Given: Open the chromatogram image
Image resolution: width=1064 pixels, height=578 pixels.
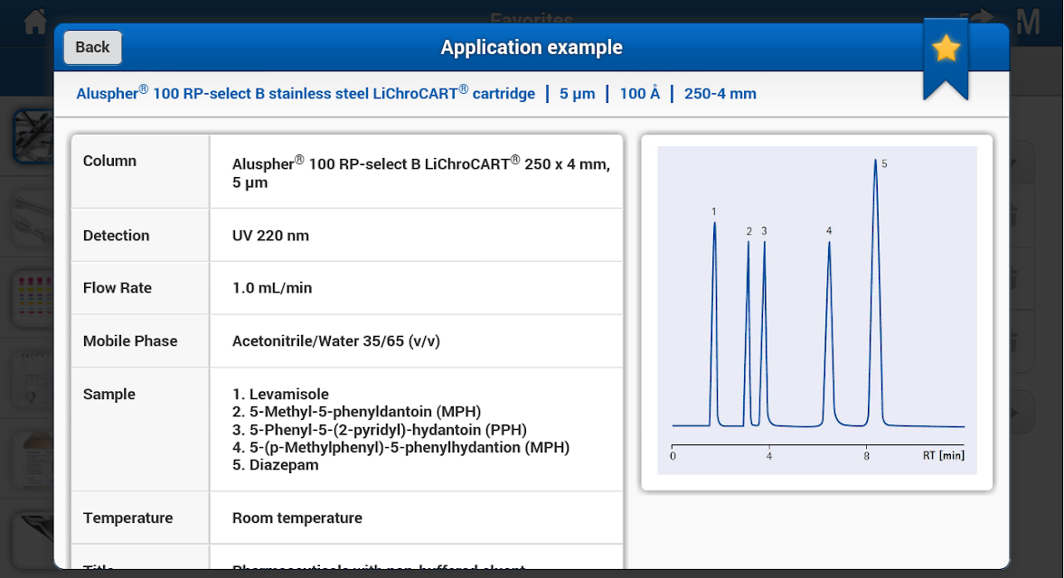Looking at the screenshot, I should click(x=817, y=311).
